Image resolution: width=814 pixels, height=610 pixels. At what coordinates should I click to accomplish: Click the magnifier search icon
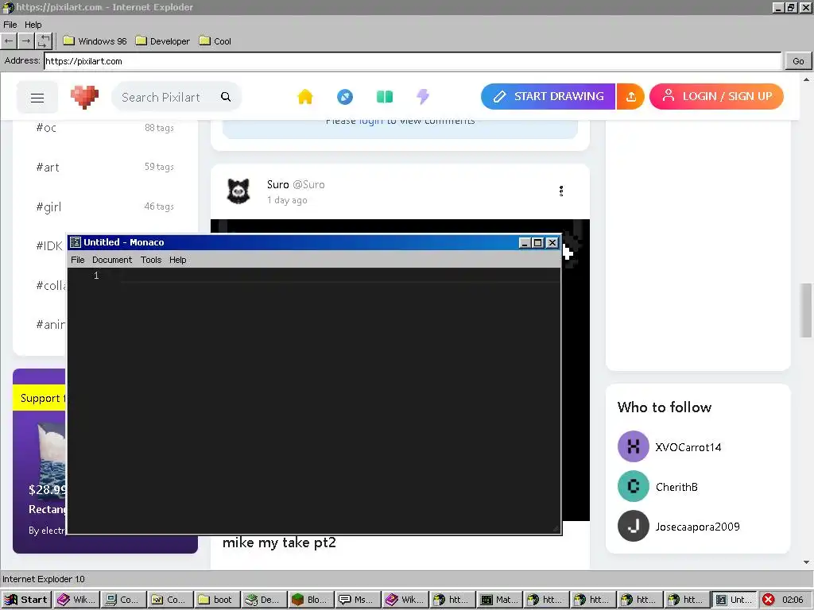tap(226, 96)
